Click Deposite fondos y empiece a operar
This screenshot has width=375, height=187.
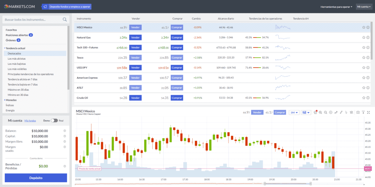(x=70, y=7)
